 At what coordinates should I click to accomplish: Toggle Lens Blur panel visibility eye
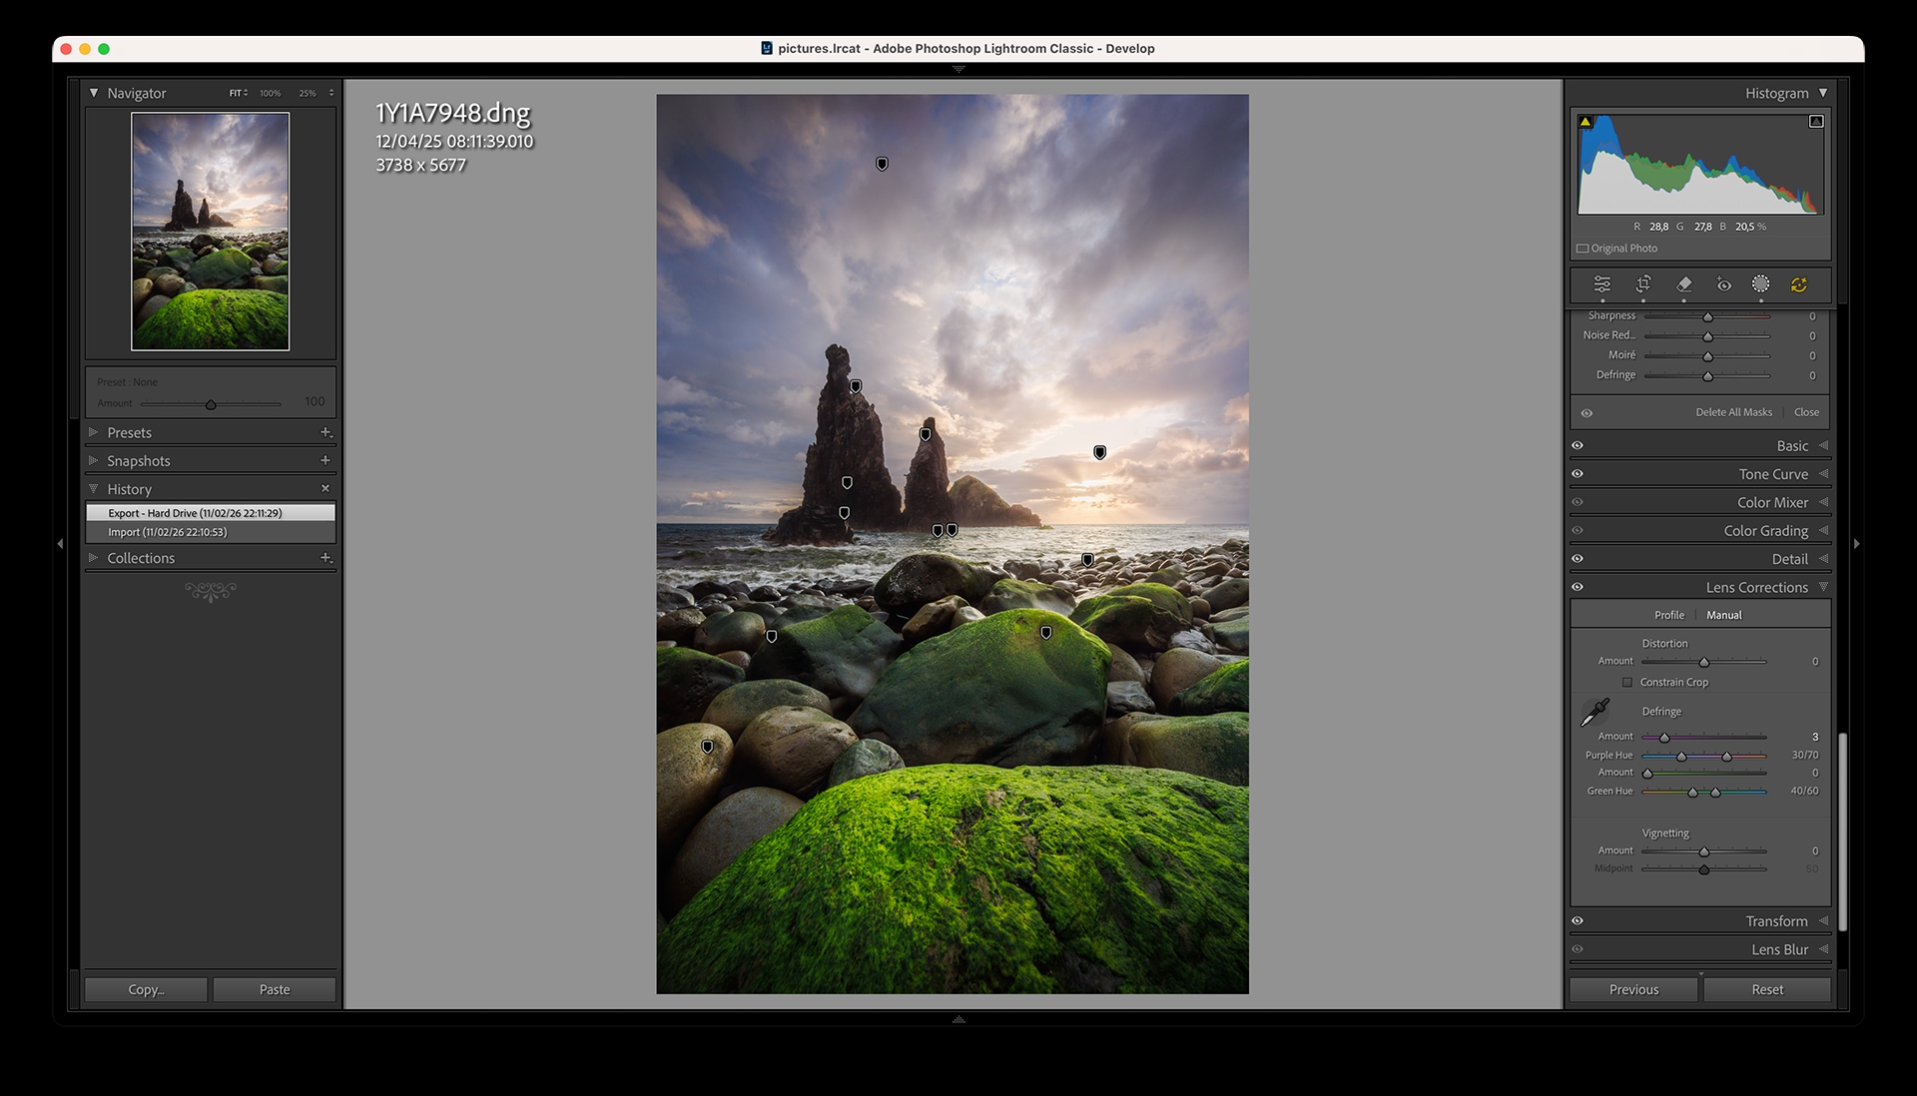point(1578,949)
